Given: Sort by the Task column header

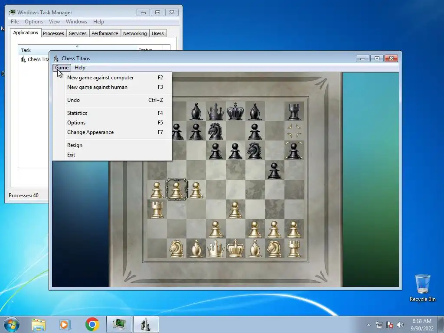Looking at the screenshot, I should (x=77, y=50).
